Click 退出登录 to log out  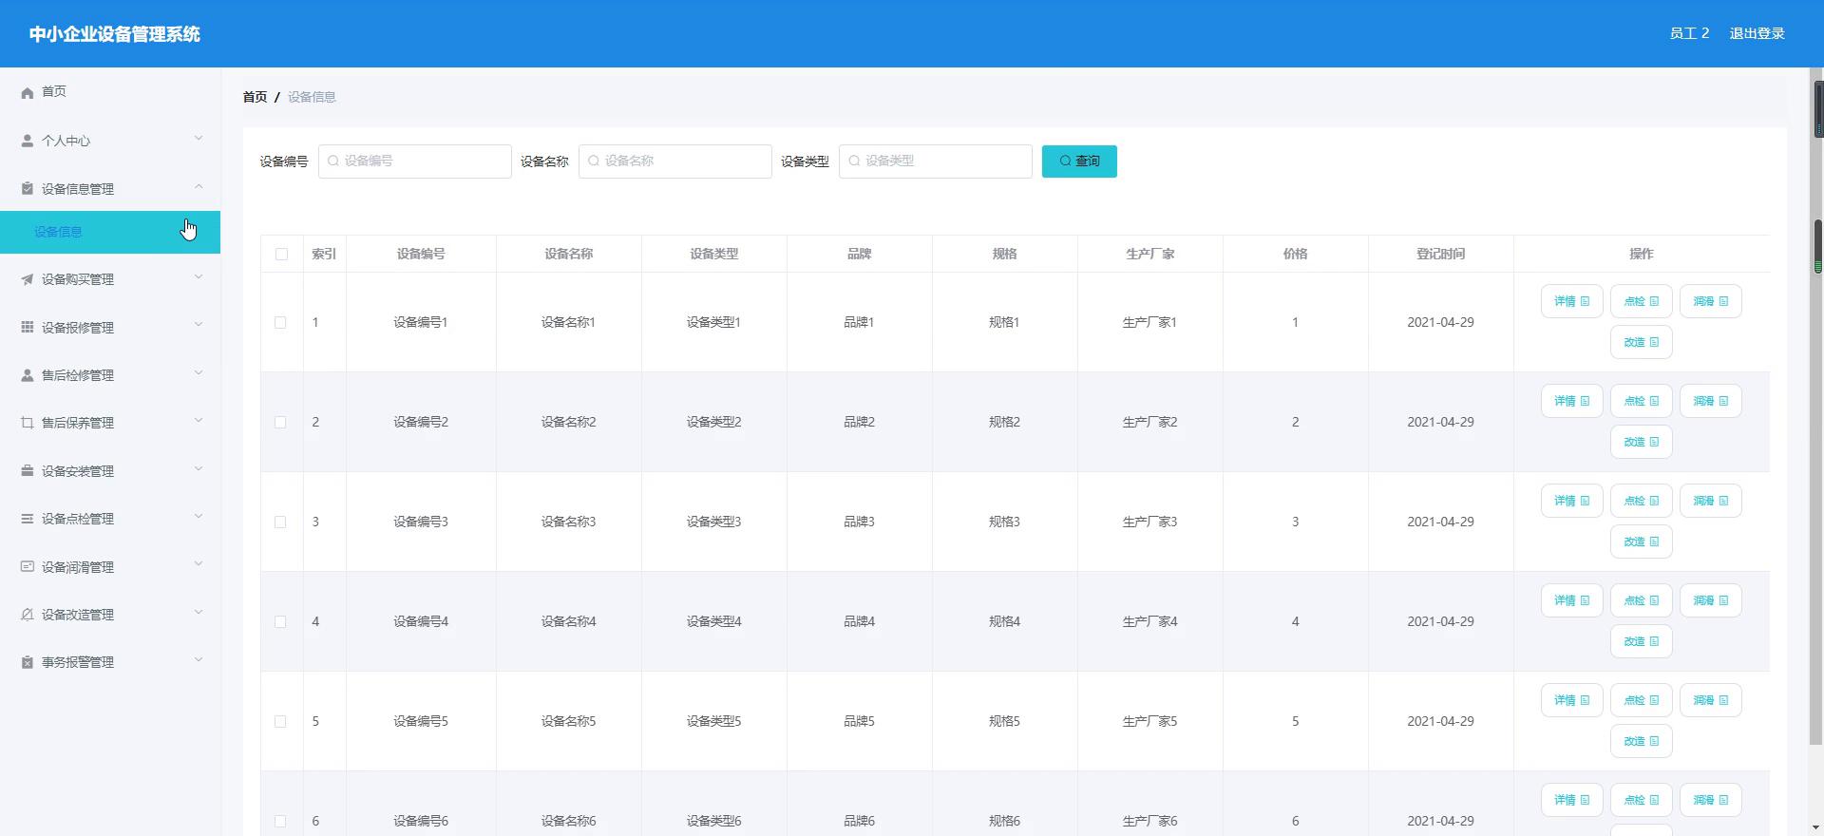(1757, 33)
